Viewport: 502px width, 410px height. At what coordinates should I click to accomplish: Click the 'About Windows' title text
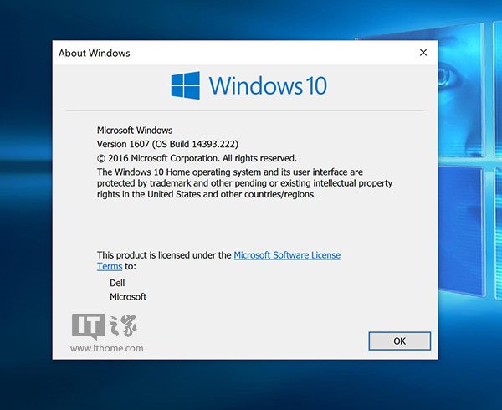coord(94,53)
